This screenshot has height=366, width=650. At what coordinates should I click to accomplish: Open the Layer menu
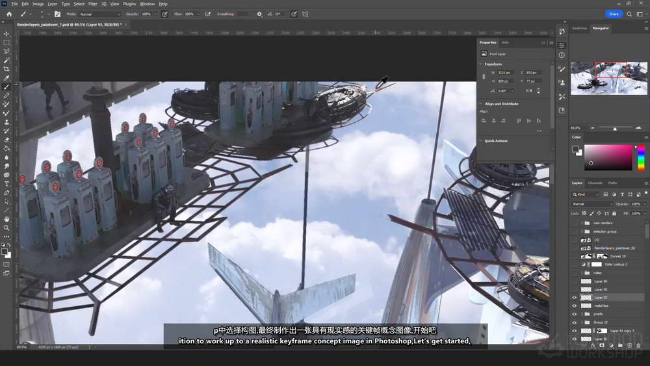(52, 4)
